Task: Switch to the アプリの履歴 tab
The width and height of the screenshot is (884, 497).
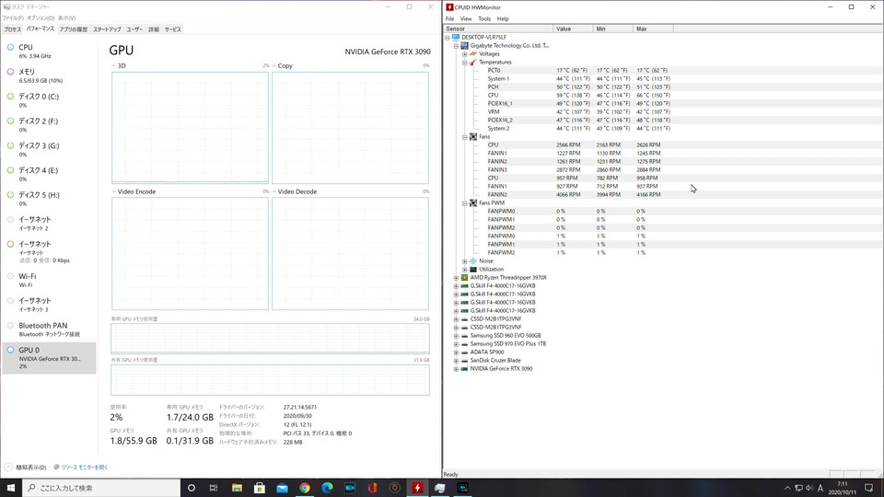Action: (74, 29)
